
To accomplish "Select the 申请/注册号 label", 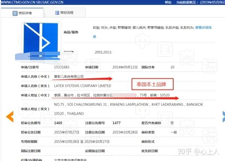I will (30, 67).
